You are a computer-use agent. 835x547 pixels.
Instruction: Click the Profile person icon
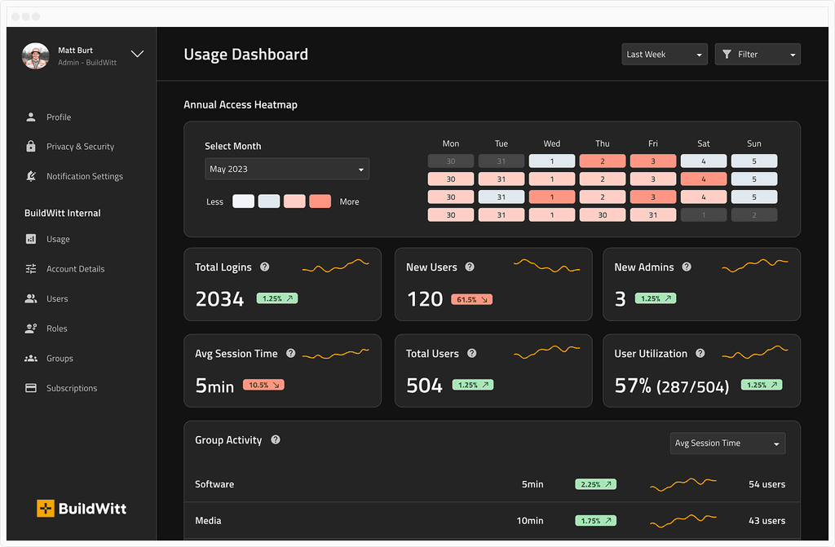click(x=31, y=117)
